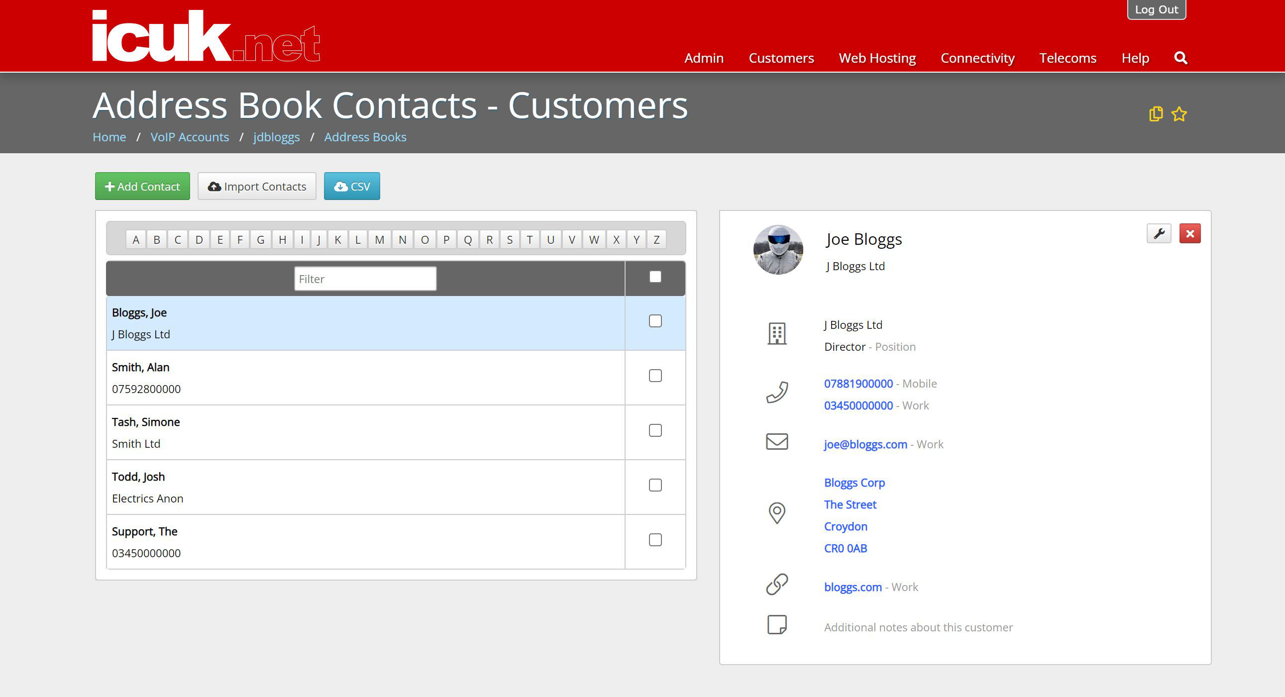Viewport: 1285px width, 697px height.
Task: Filter contacts by letter P
Action: pos(446,240)
